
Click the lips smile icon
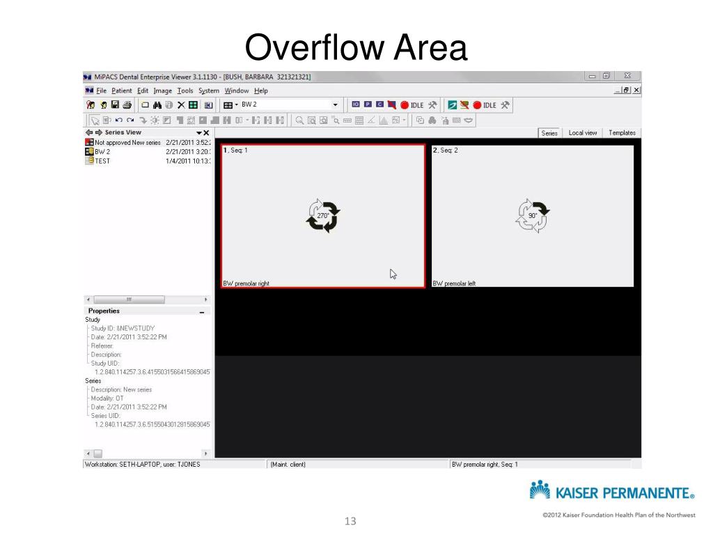pos(469,120)
